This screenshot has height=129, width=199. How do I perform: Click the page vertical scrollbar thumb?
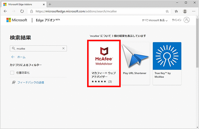pyautogui.click(x=197, y=43)
